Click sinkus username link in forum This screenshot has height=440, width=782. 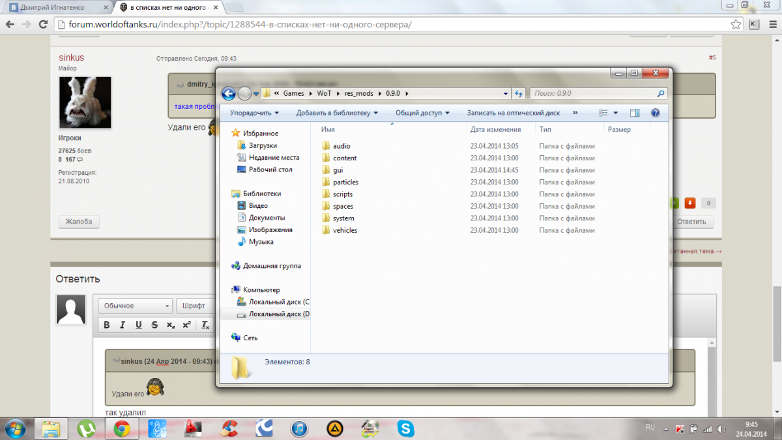click(x=71, y=57)
